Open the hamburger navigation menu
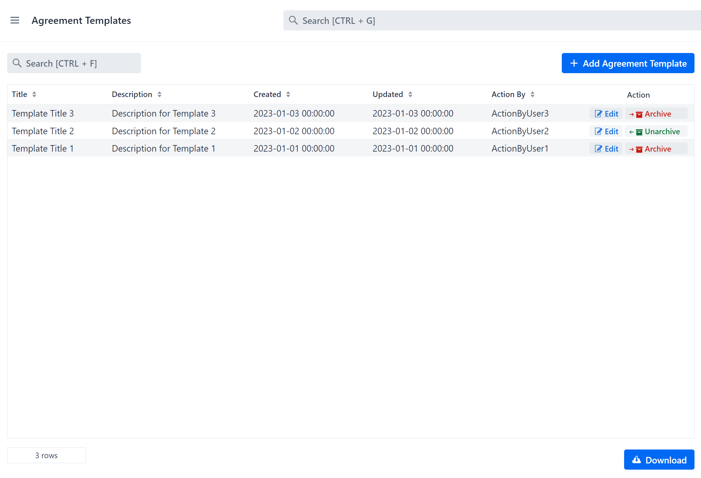The image size is (701, 478). click(x=15, y=20)
